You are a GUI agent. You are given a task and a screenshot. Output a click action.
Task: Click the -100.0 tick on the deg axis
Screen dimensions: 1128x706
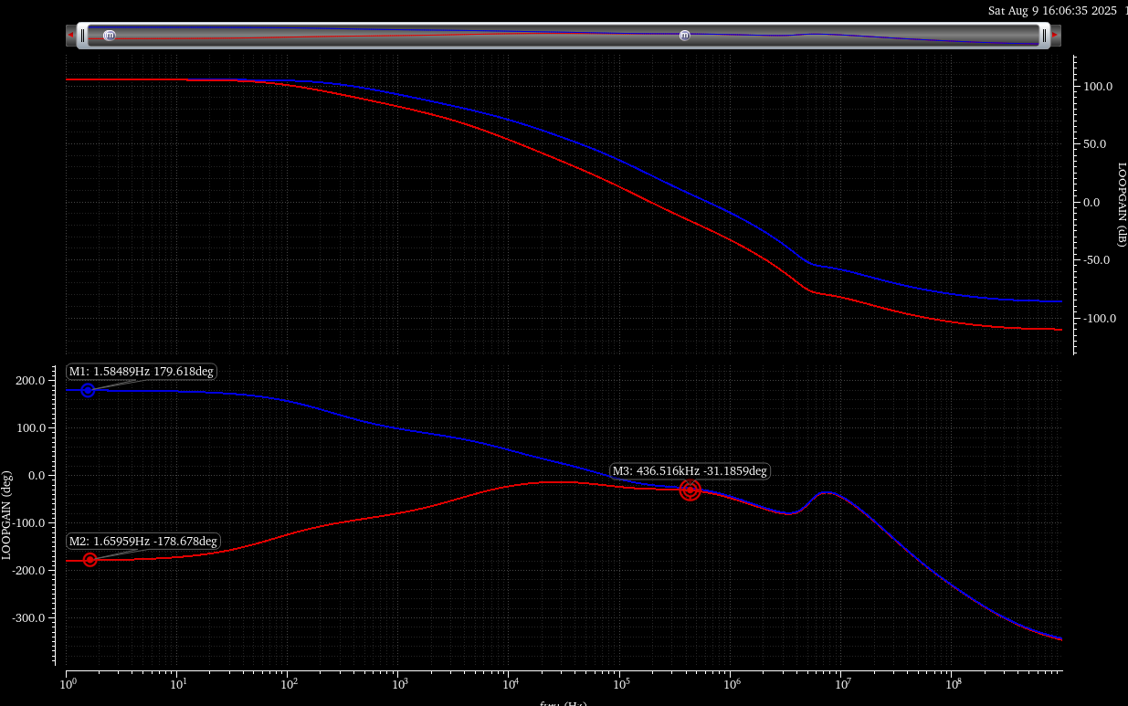28,522
